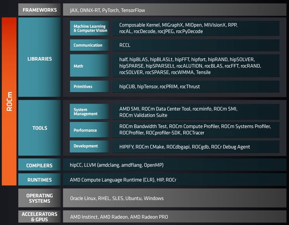
Task: Click the AMD Instinct, AMD Radeon row
Action: pyautogui.click(x=174, y=216)
